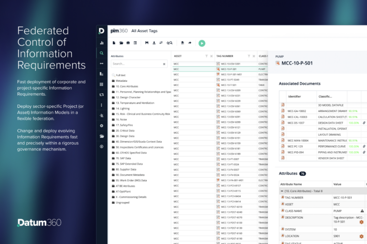Select row MCC-10-ESV-5001
Image resolution: width=367 pixels, height=244 pixels.
[x=220, y=64]
